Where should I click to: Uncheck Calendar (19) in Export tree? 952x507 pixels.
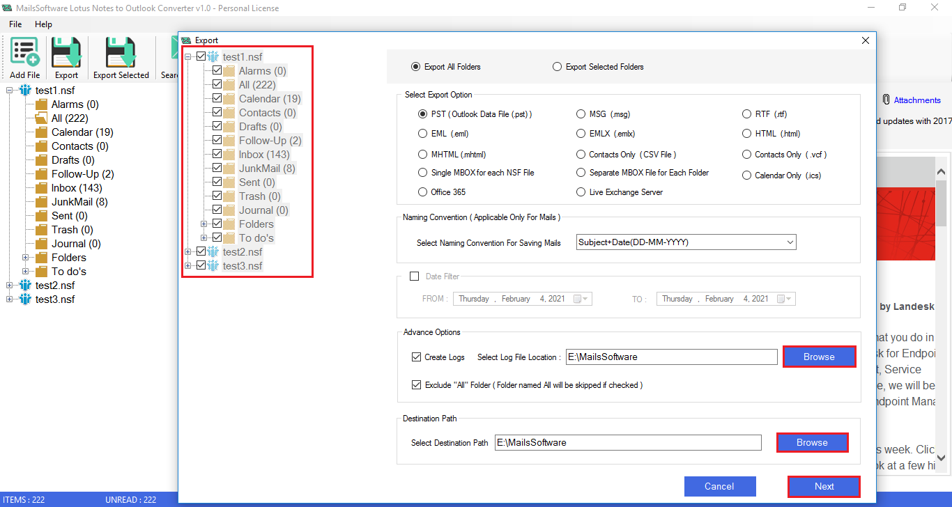(217, 99)
